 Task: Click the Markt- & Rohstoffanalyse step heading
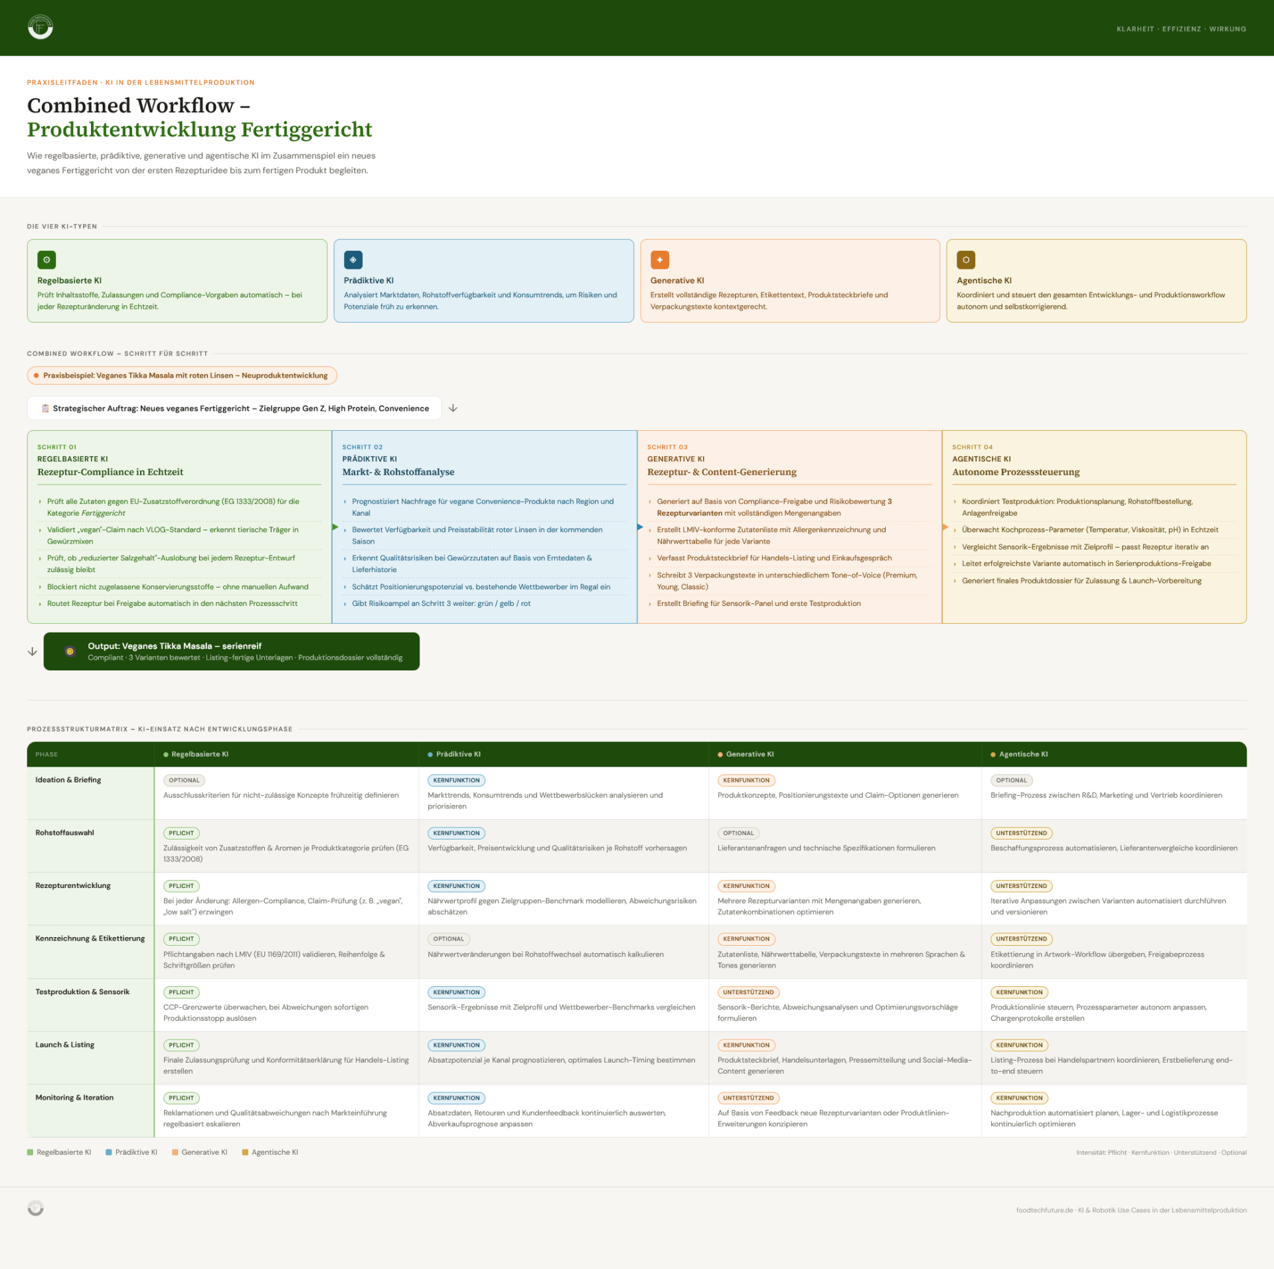point(398,472)
